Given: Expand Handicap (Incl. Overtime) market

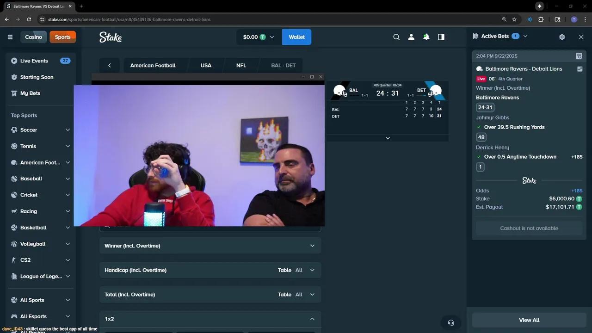Looking at the screenshot, I should click(312, 270).
